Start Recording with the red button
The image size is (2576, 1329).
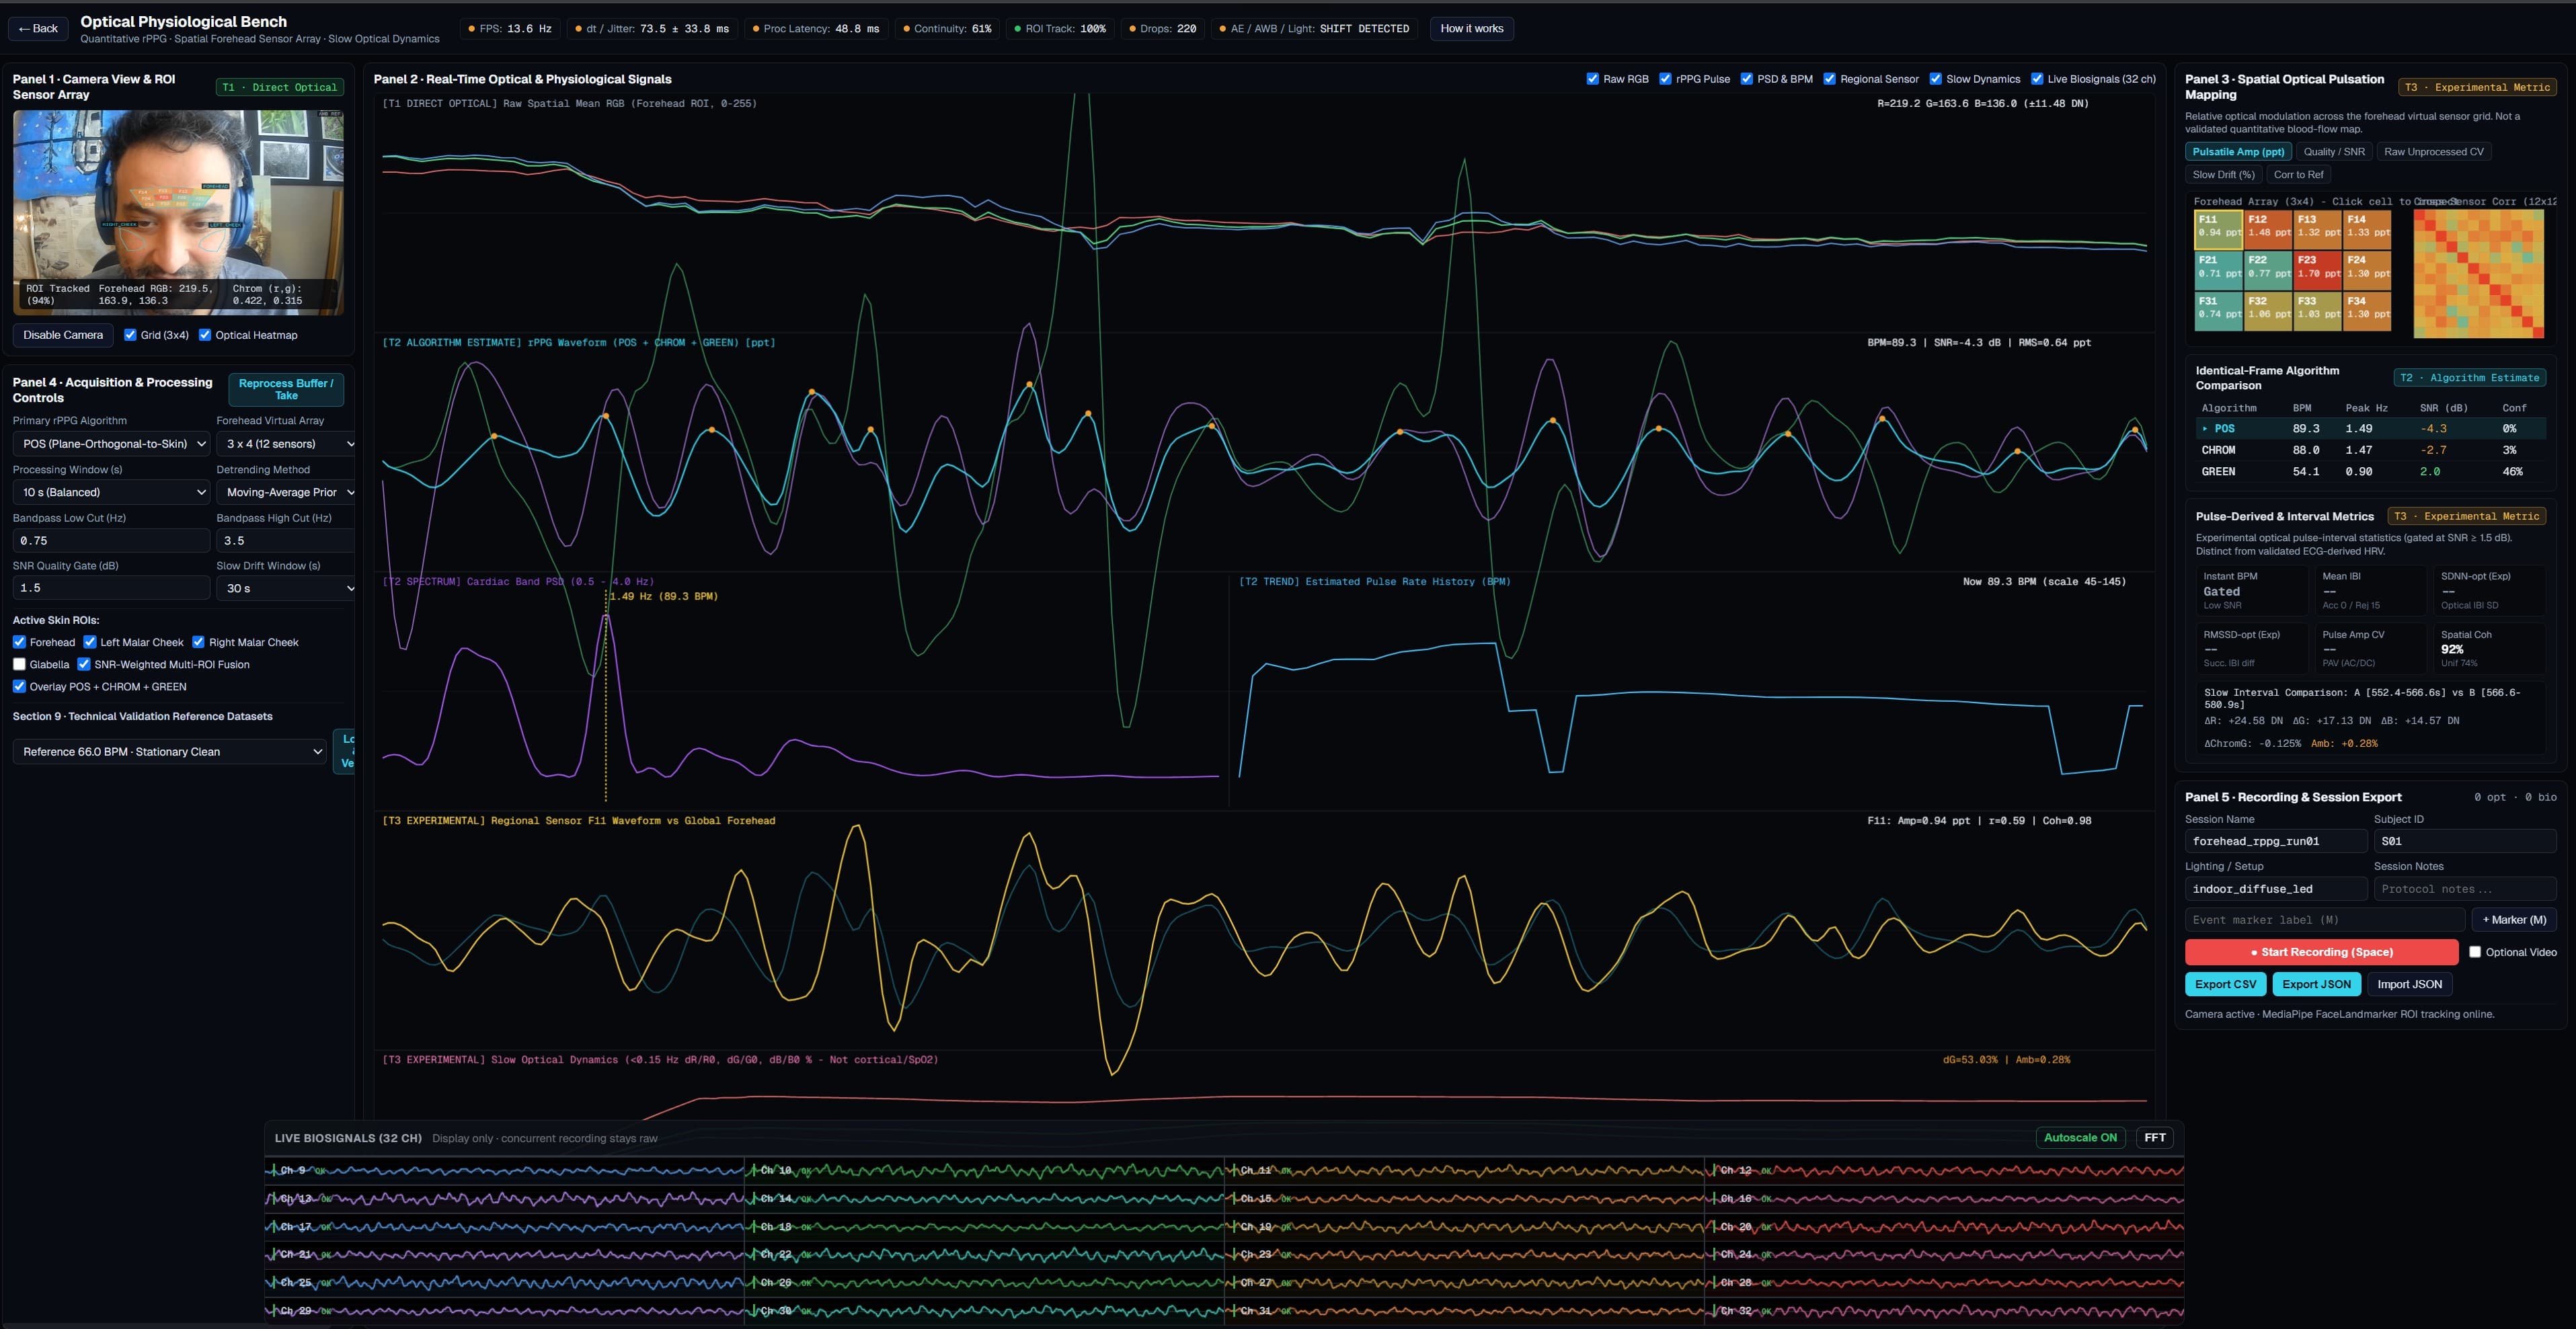pyautogui.click(x=2321, y=952)
